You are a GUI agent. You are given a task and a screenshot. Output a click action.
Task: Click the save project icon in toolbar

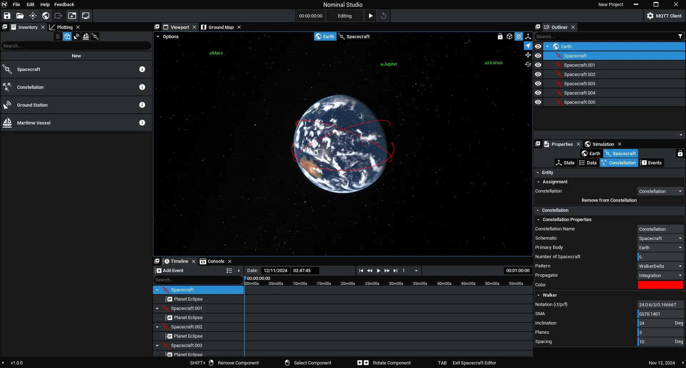pyautogui.click(x=7, y=16)
